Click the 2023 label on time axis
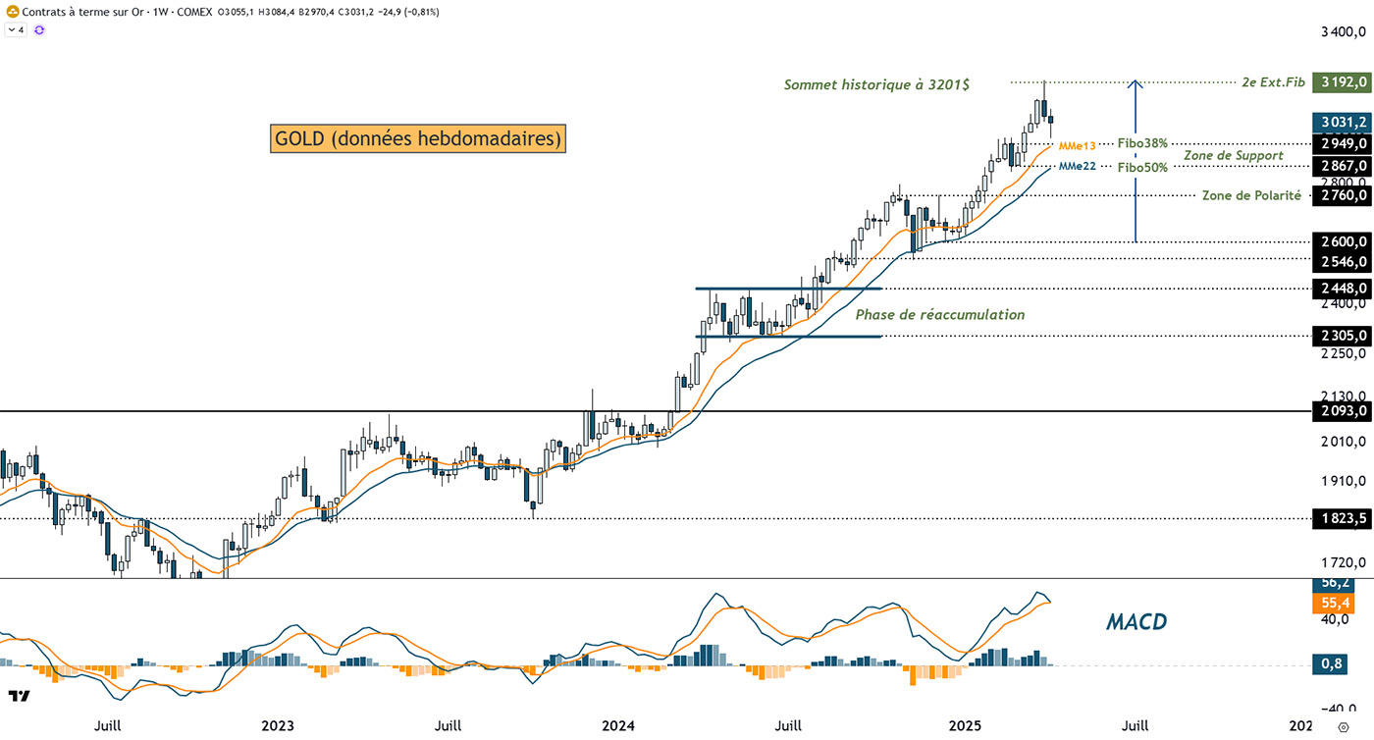The width and height of the screenshot is (1374, 740). click(278, 725)
